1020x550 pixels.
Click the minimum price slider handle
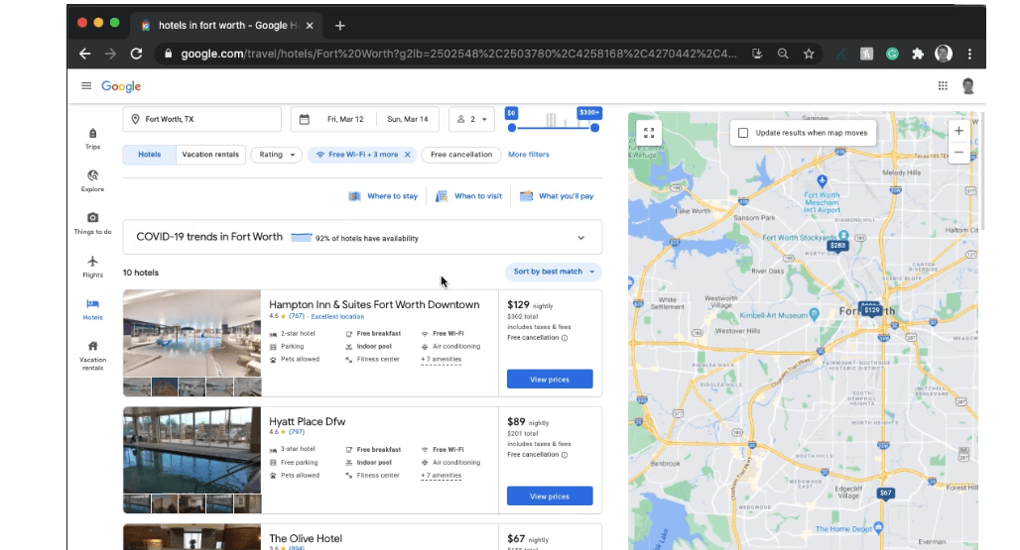tap(512, 128)
